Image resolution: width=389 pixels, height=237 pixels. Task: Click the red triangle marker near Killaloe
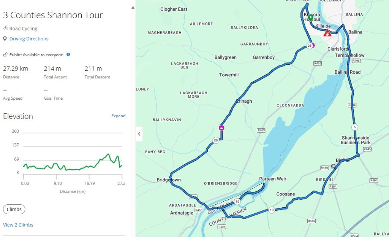point(326,33)
